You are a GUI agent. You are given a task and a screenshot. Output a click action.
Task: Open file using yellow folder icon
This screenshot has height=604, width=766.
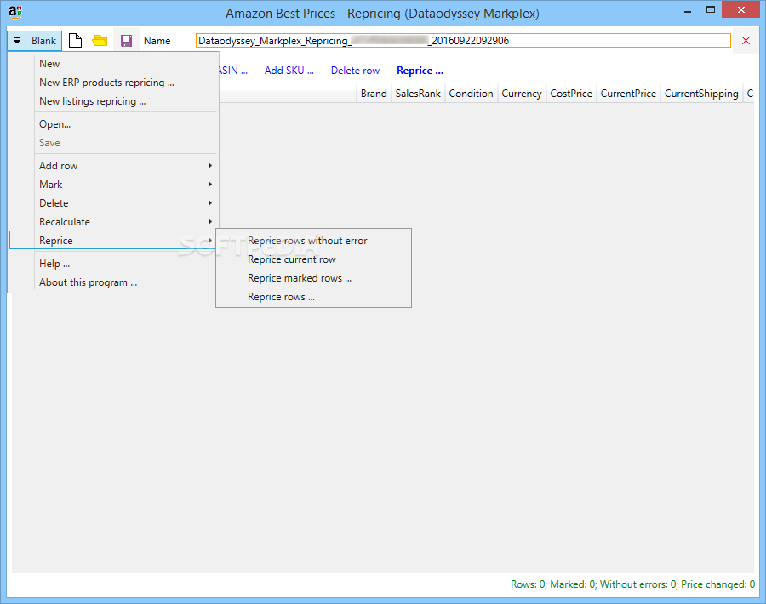pos(100,41)
